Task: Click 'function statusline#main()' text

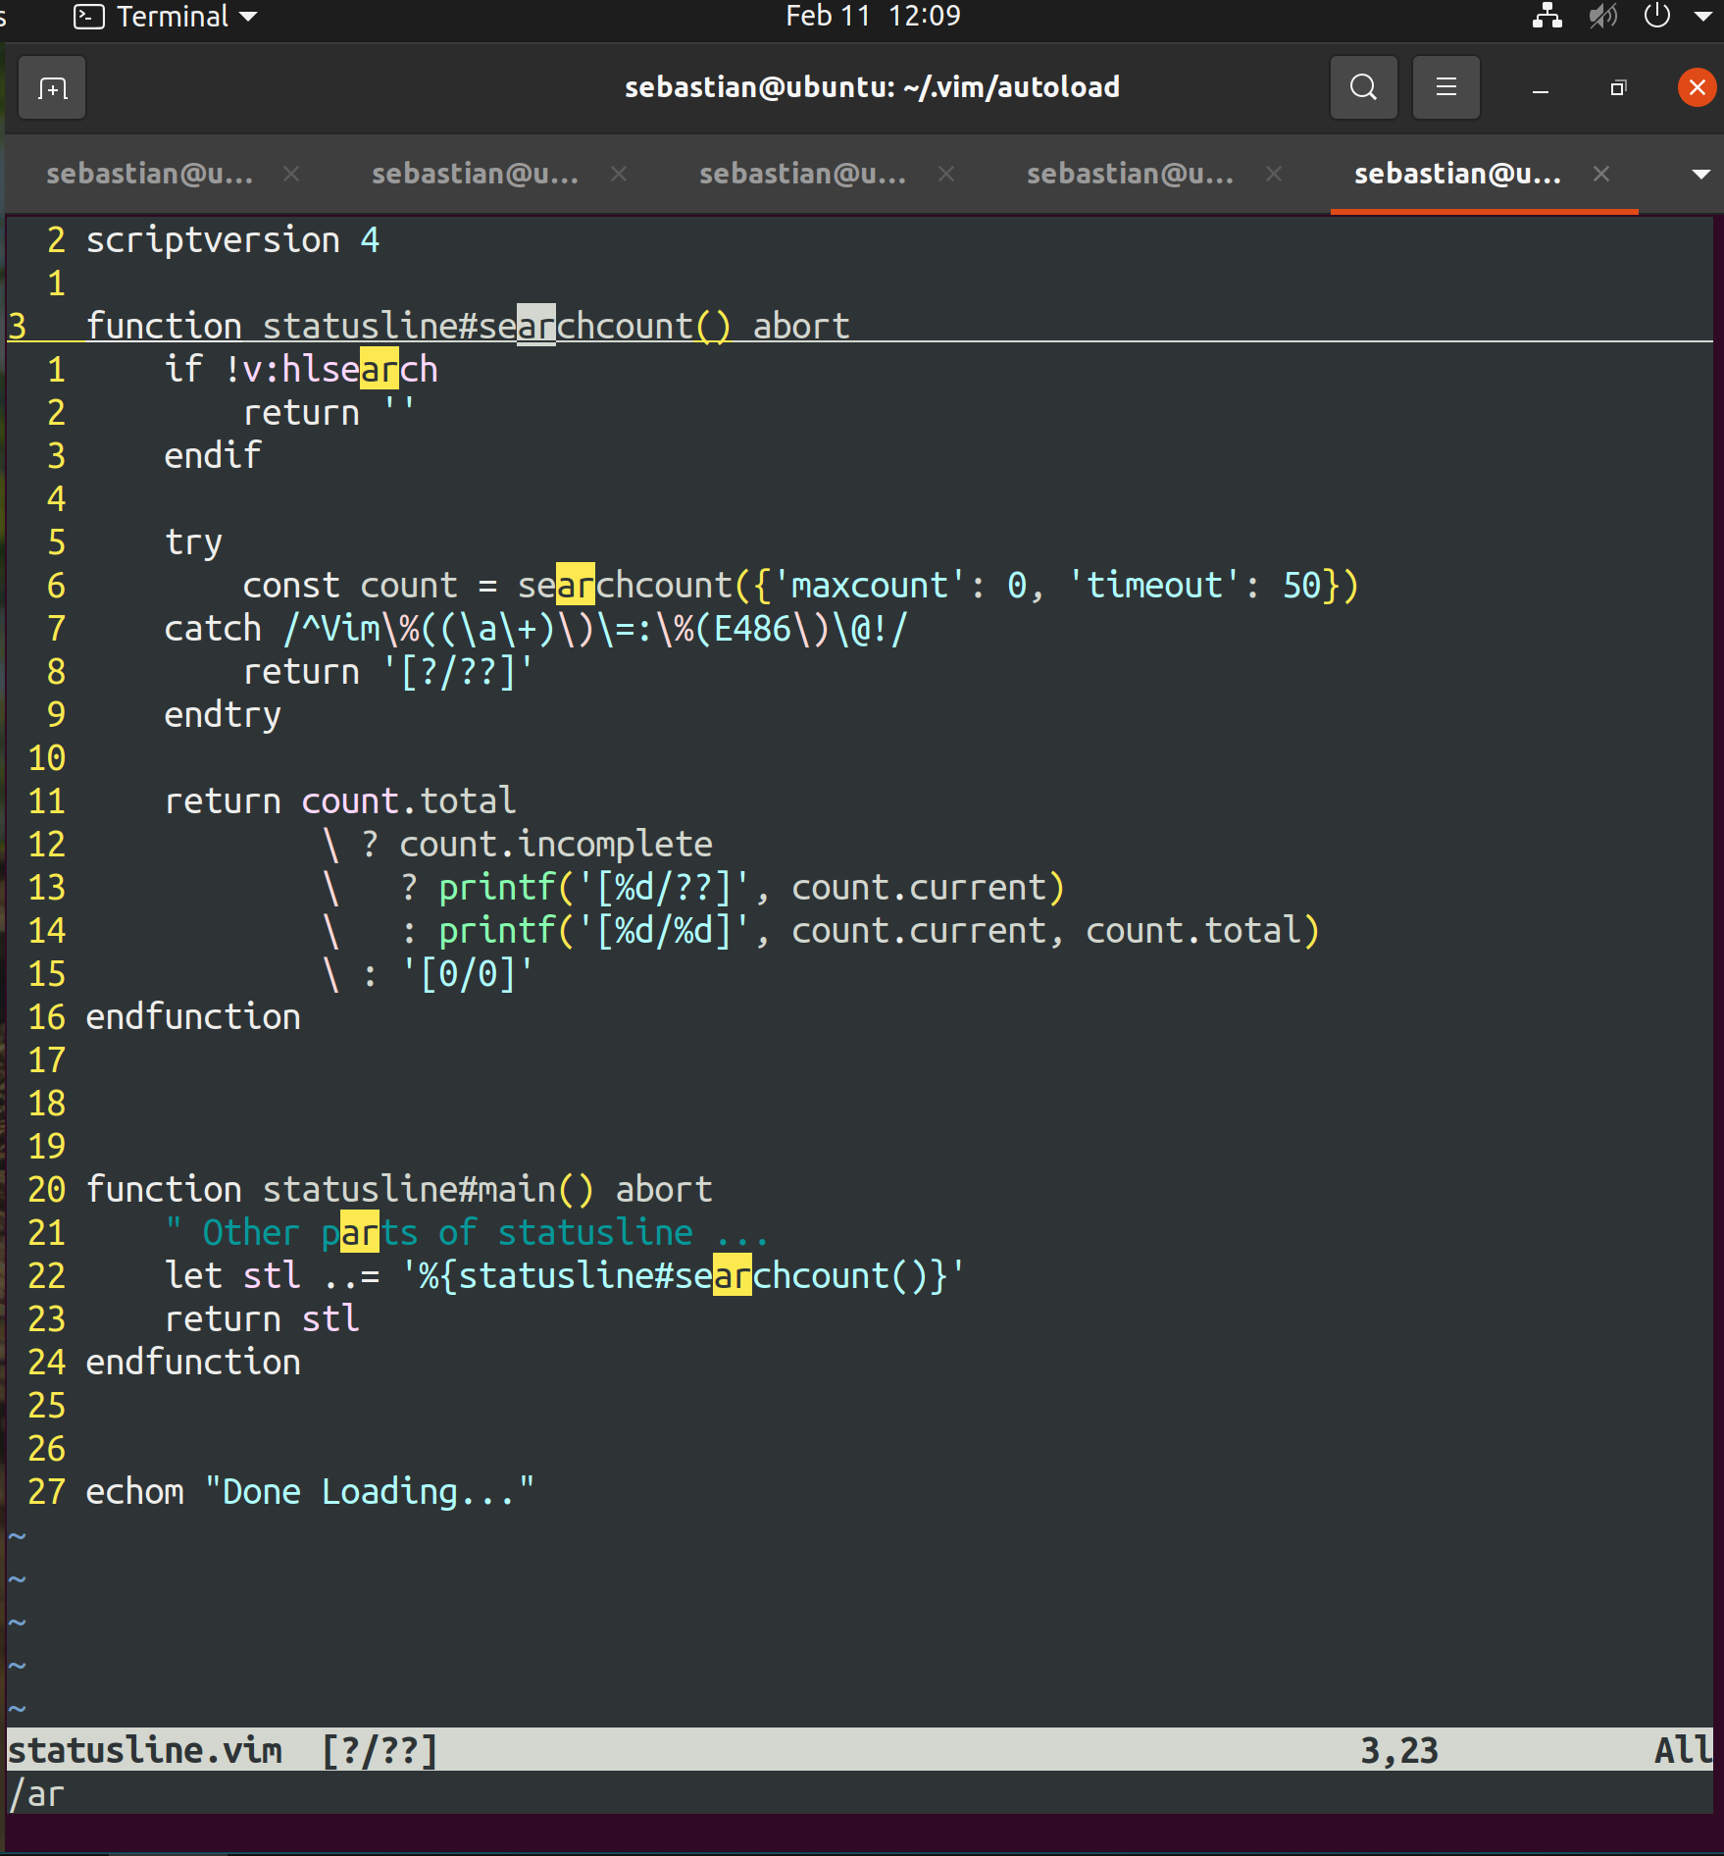Action: pos(340,1190)
